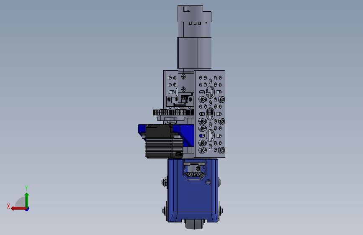Click the green Y axis arrow of the triad
The height and width of the screenshot is (235, 363).
click(27, 200)
